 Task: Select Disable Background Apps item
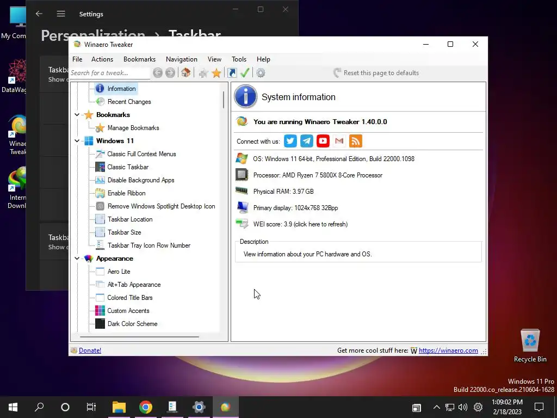141,180
